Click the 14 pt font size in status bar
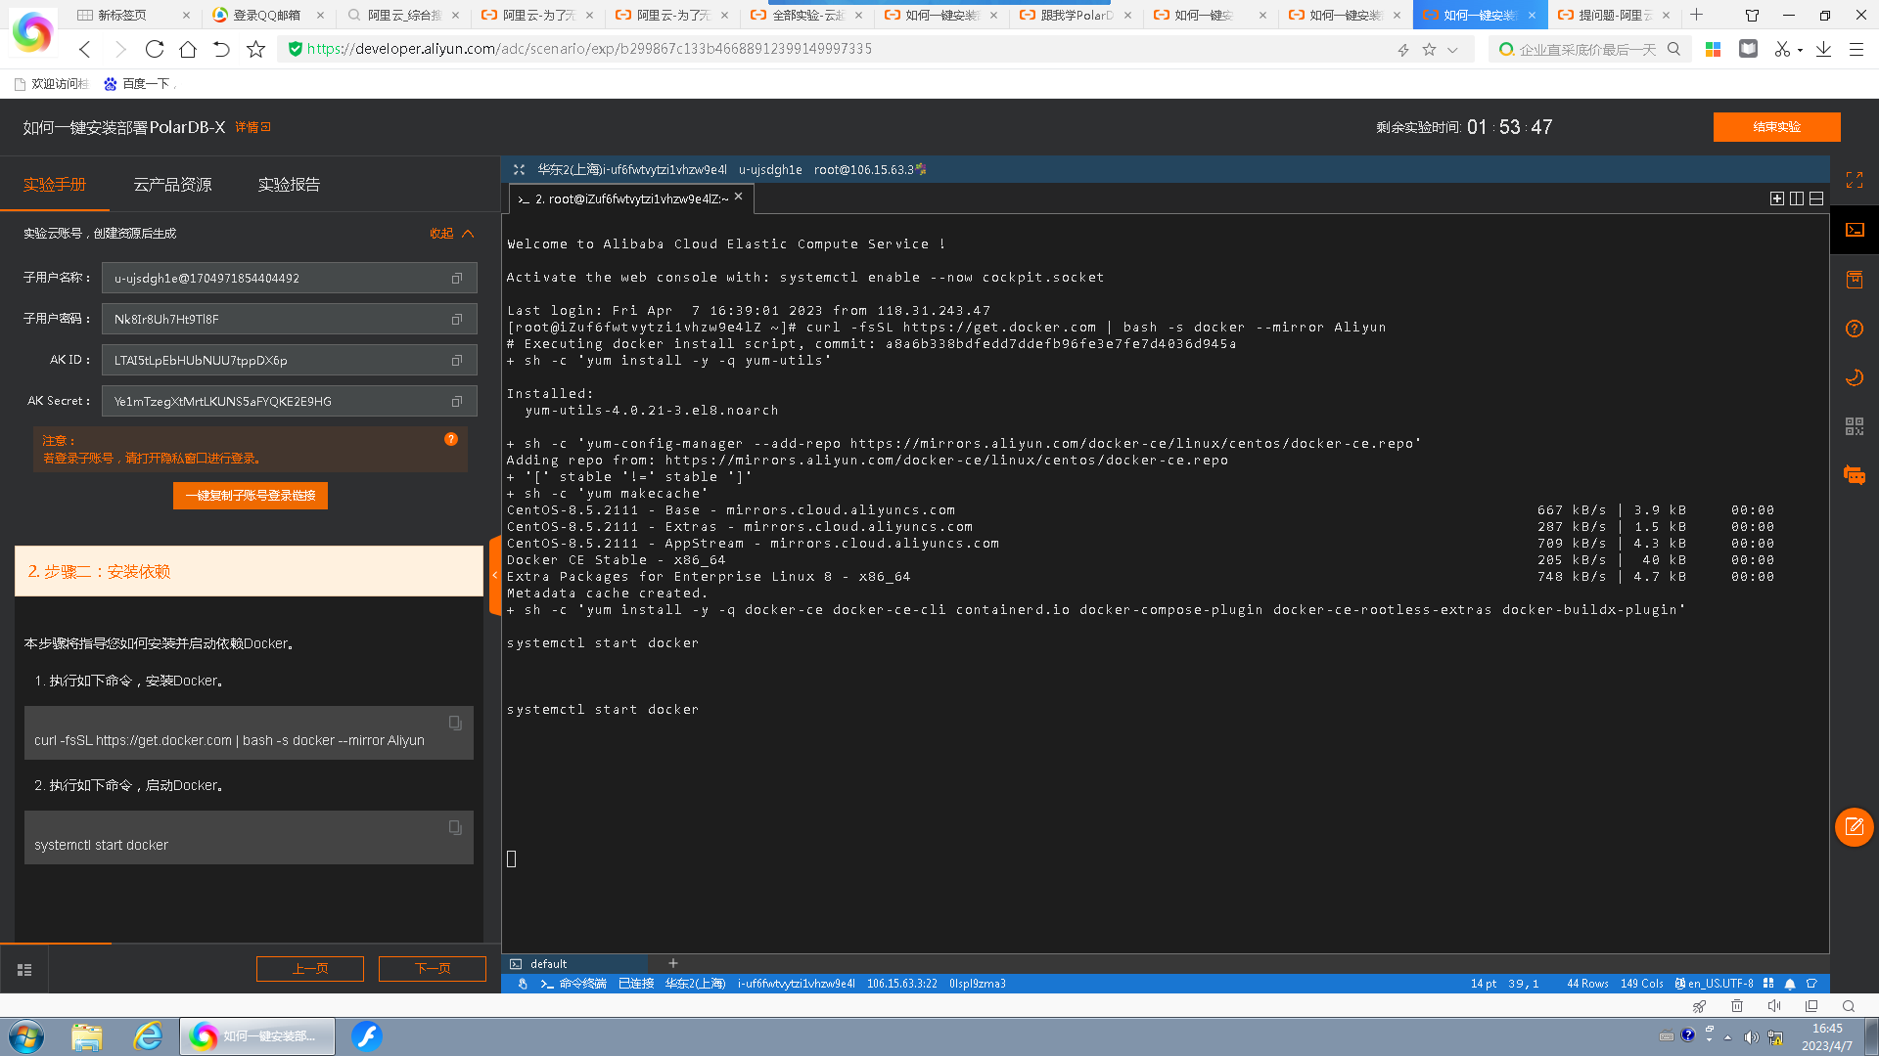 pyautogui.click(x=1484, y=984)
